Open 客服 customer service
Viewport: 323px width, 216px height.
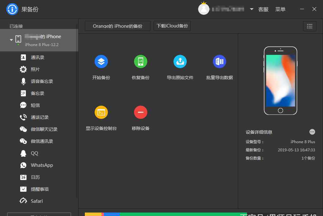pyautogui.click(x=263, y=9)
